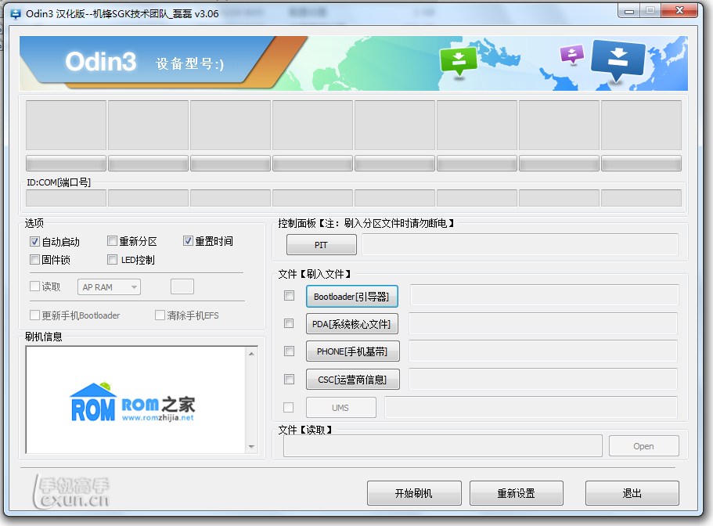
Task: Click the PDA[系统核心文件] button
Action: [x=352, y=324]
